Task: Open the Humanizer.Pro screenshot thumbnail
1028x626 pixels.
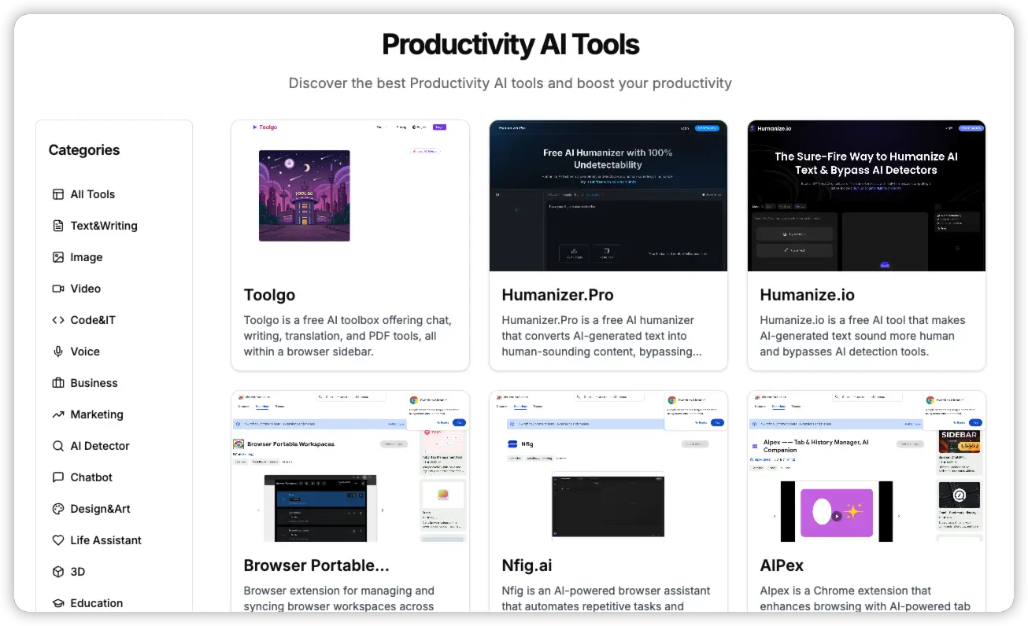Action: click(x=608, y=196)
